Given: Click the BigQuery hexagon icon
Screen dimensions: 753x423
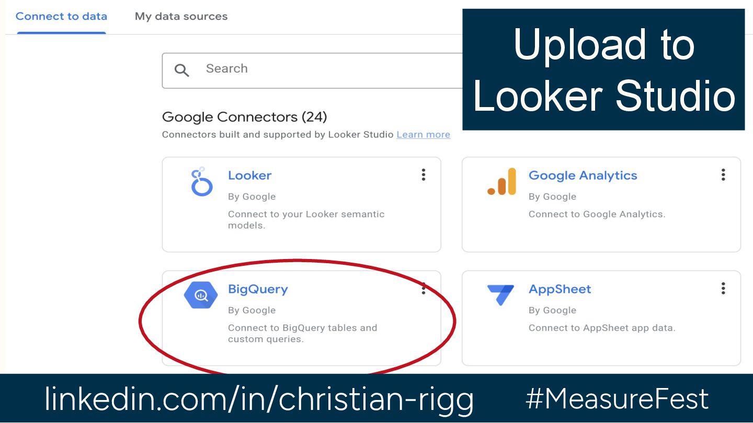Looking at the screenshot, I should [201, 295].
